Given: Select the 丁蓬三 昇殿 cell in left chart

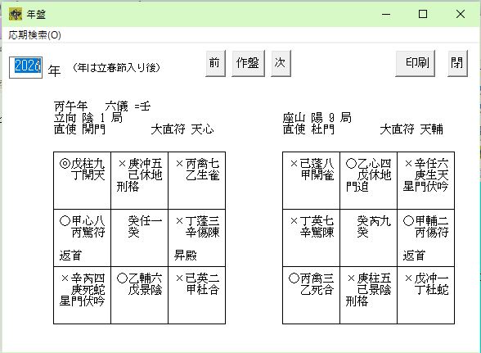Looking at the screenshot, I should pos(196,238).
